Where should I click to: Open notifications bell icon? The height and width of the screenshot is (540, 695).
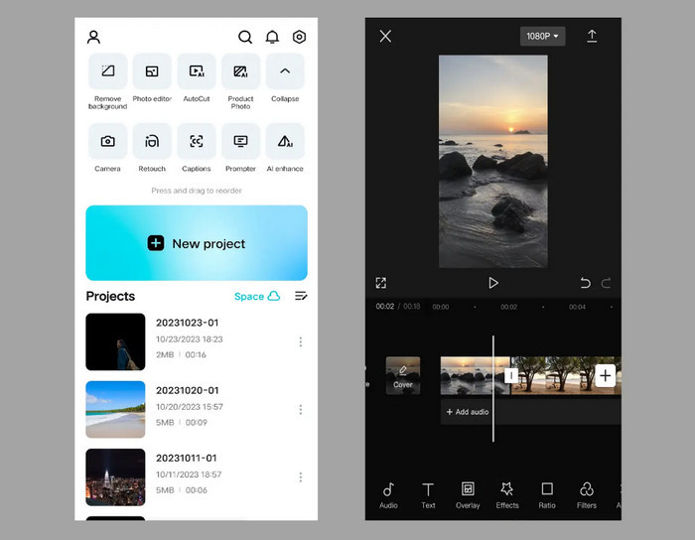pyautogui.click(x=272, y=37)
